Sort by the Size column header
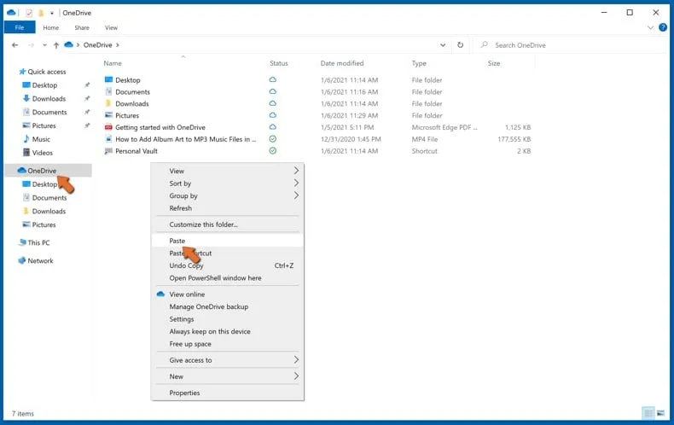The width and height of the screenshot is (674, 425). click(x=493, y=63)
